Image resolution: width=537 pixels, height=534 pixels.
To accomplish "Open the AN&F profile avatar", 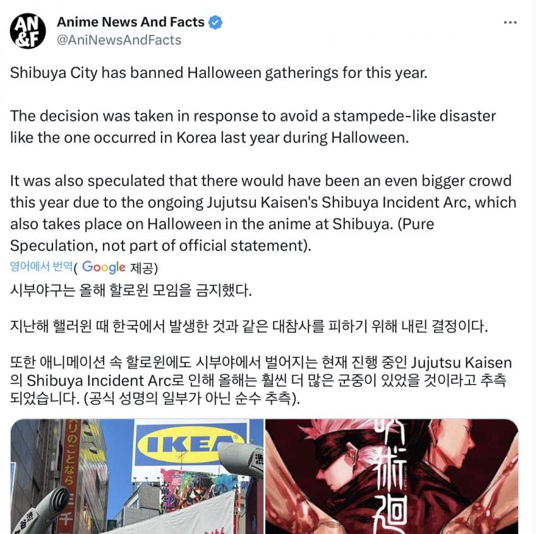I will (28, 31).
